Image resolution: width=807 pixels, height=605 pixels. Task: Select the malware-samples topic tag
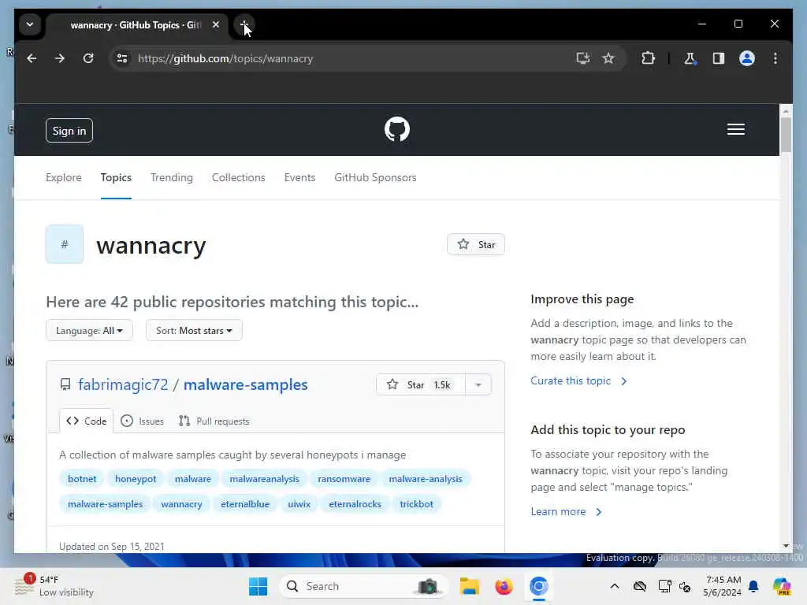pos(105,504)
